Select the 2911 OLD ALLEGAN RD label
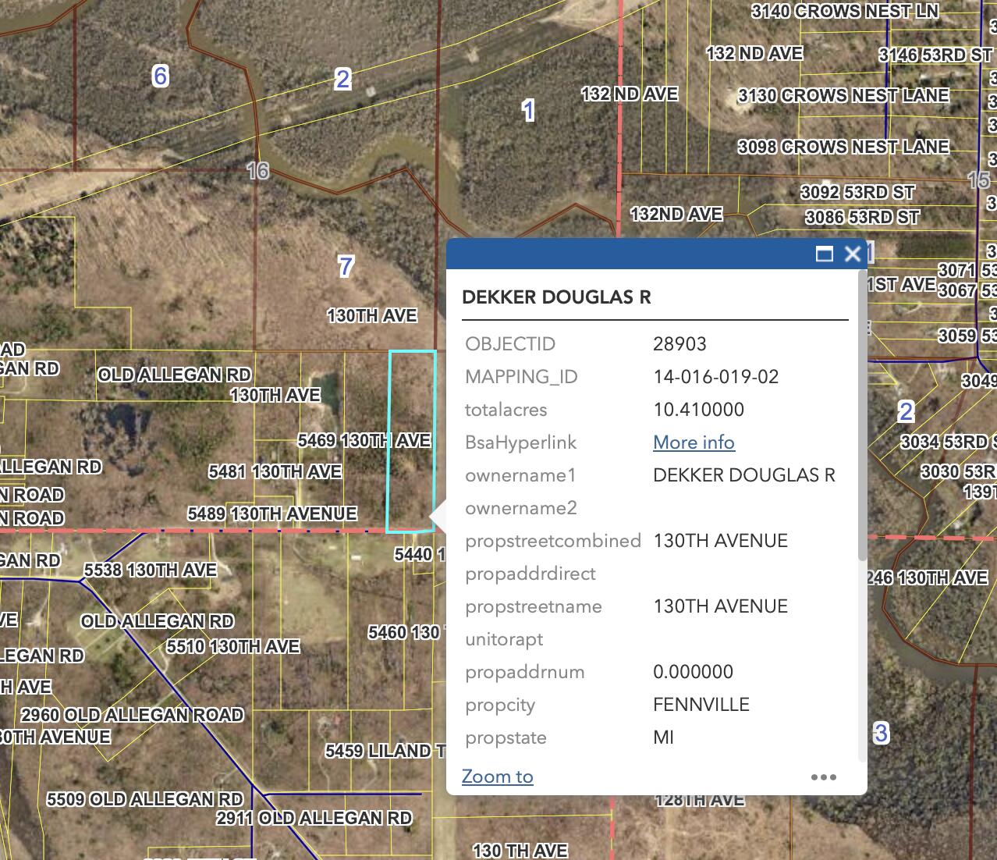 [314, 818]
